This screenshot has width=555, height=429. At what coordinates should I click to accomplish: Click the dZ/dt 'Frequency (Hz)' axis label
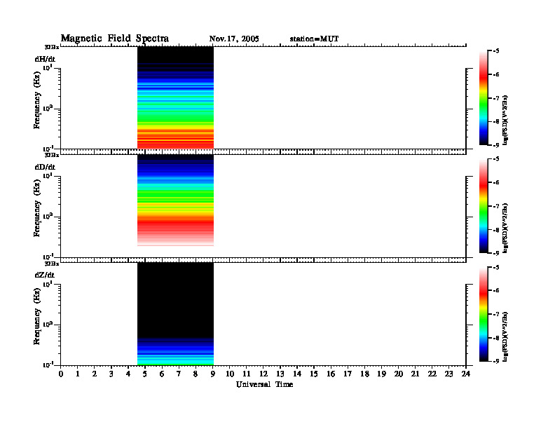pyautogui.click(x=37, y=316)
